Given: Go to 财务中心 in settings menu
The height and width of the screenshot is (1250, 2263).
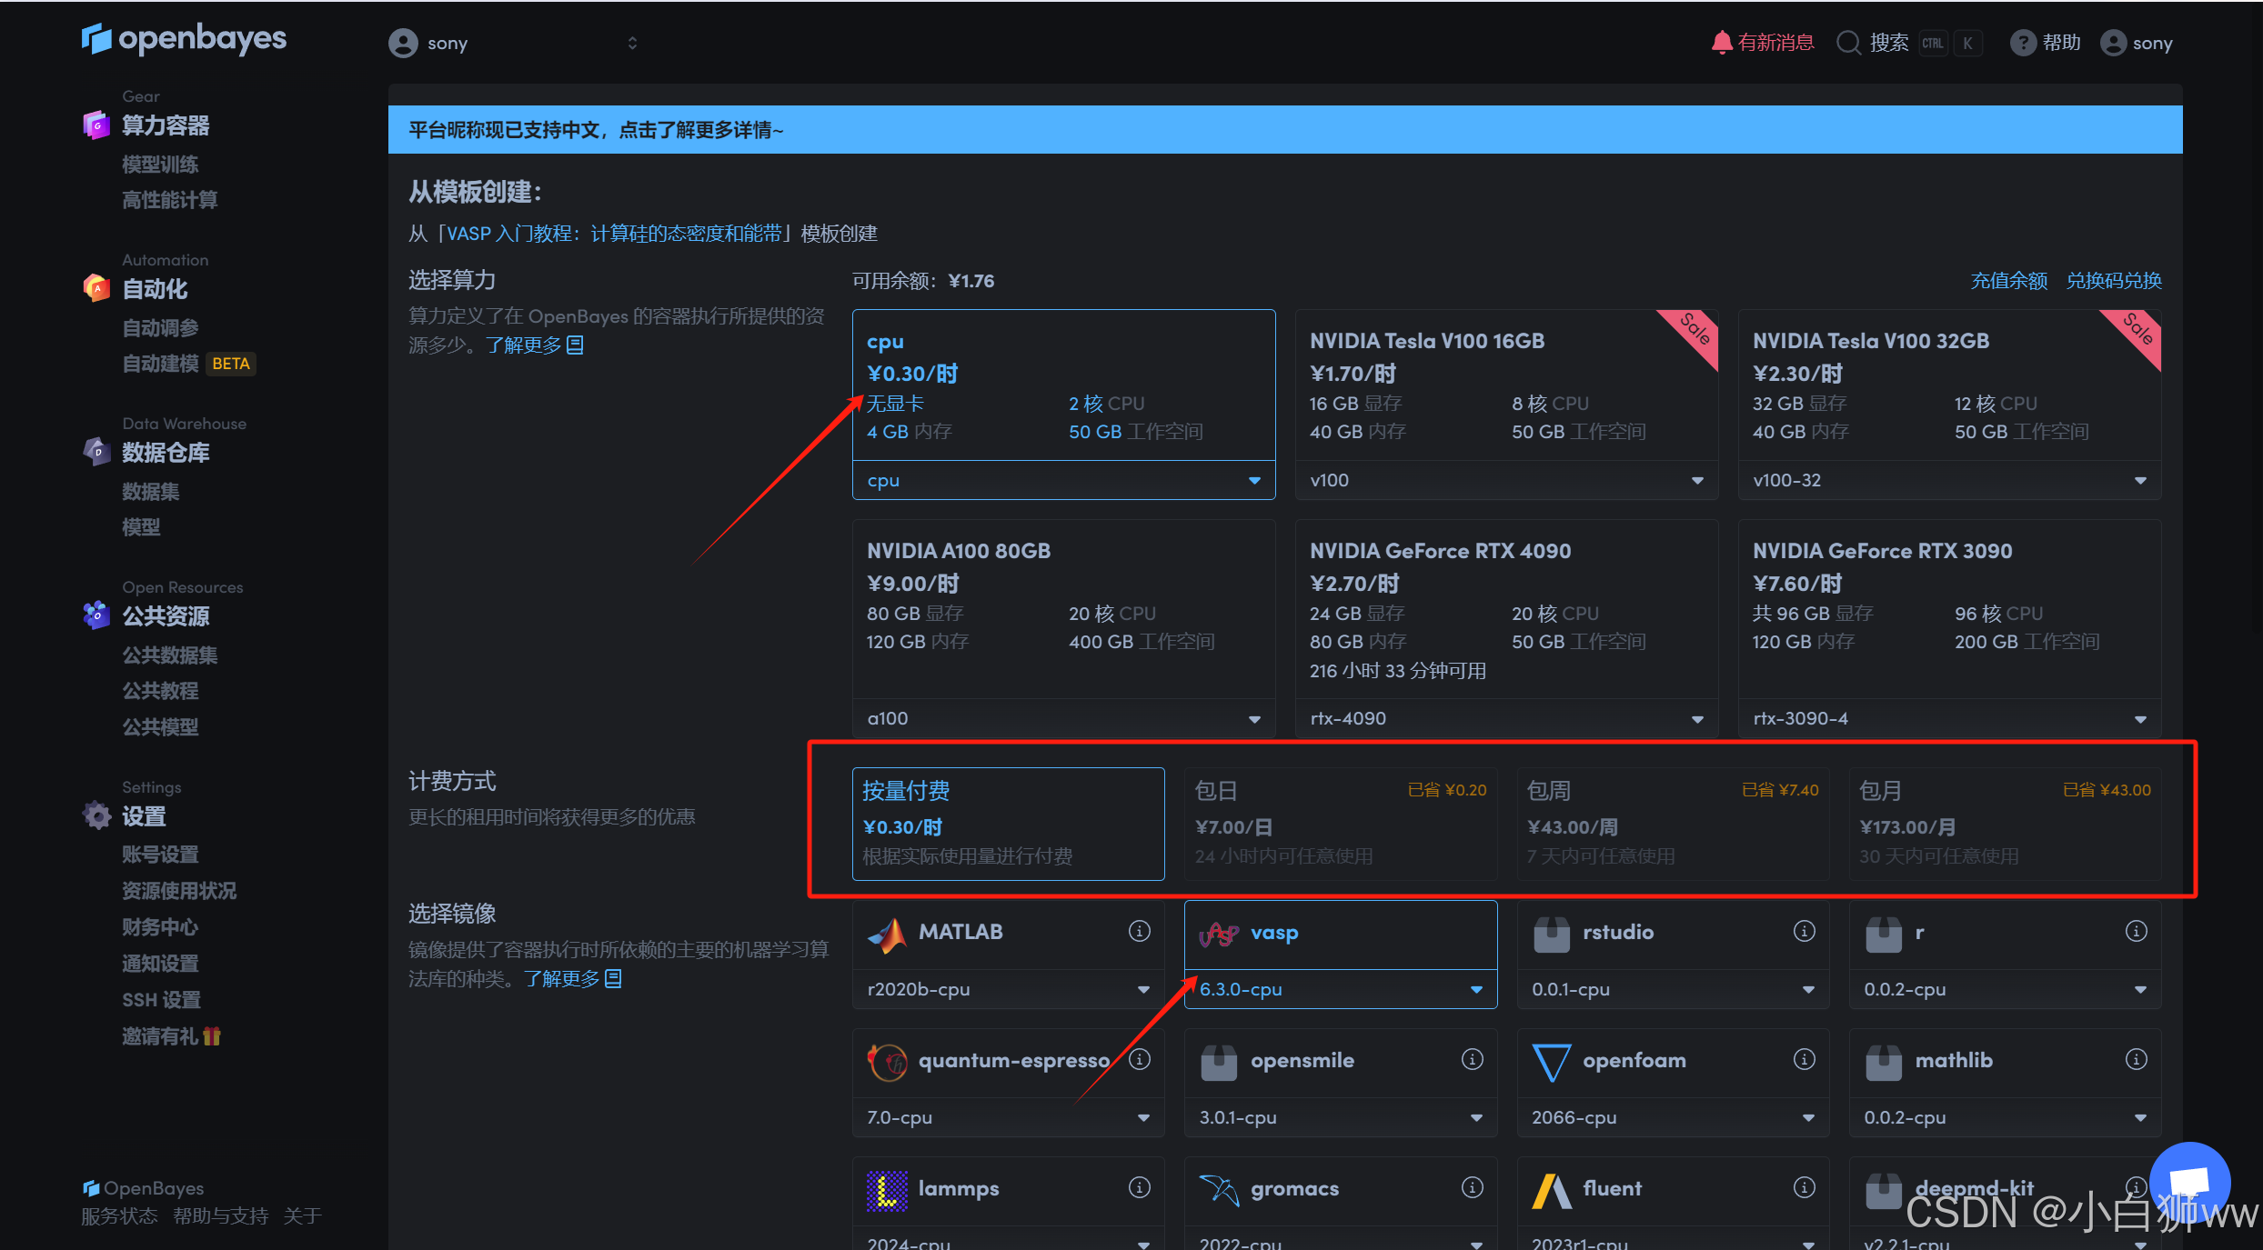Looking at the screenshot, I should [160, 927].
